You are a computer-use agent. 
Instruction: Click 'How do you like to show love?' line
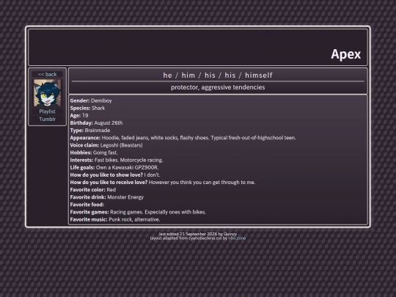[x=115, y=175]
